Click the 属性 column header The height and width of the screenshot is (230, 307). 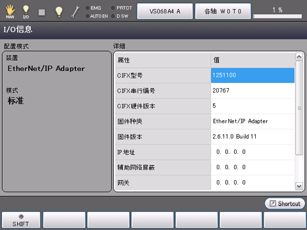[x=163, y=60]
